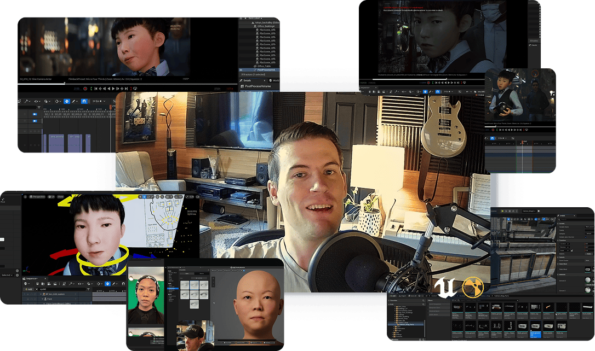Toggle the snapping magnet in the dark alley close-up Sequencer
The height and width of the screenshot is (351, 595).
[438, 92]
